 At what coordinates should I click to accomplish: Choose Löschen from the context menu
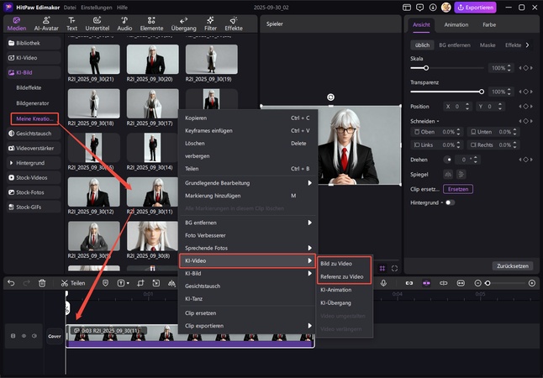click(248, 144)
